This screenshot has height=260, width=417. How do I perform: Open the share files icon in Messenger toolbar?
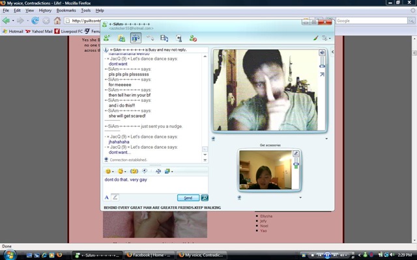[x=122, y=38]
